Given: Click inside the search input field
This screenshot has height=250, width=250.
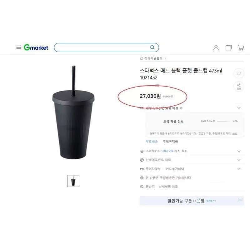Looking at the screenshot, I should tap(103, 47).
